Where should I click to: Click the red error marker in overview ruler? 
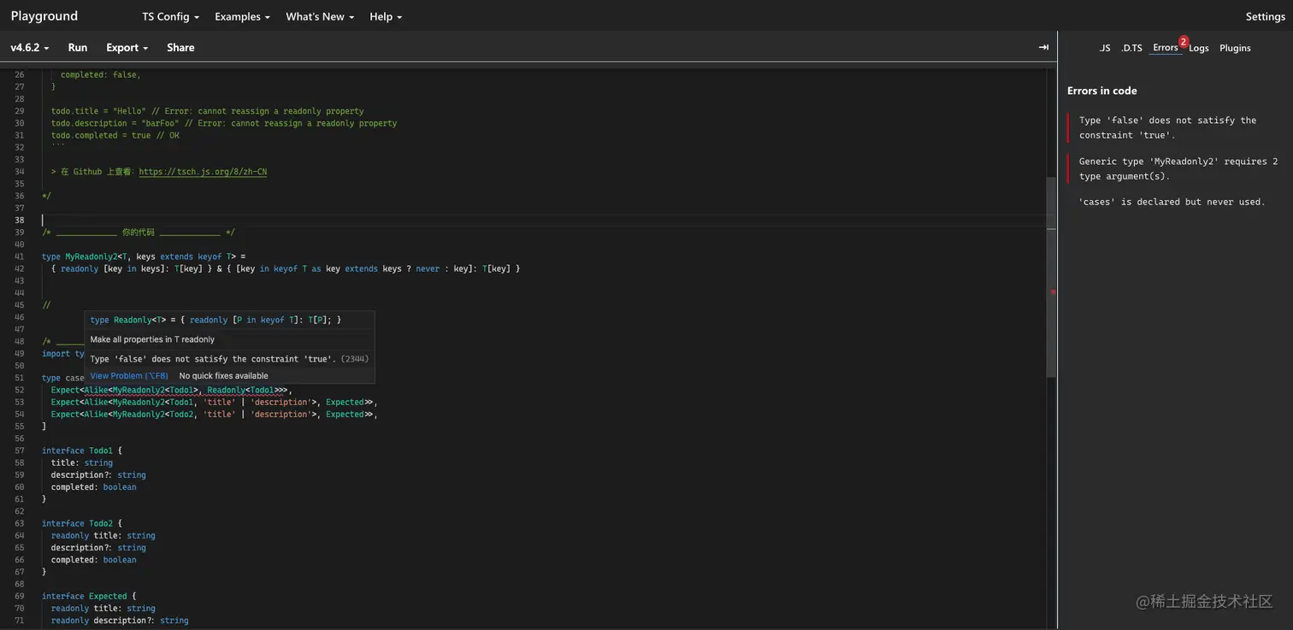click(x=1053, y=292)
